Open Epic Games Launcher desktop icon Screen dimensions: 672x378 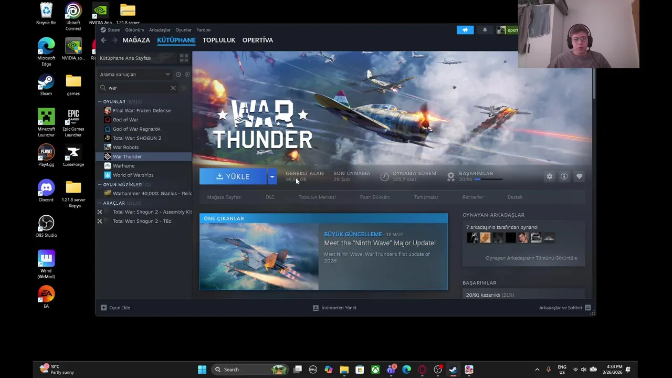[73, 123]
